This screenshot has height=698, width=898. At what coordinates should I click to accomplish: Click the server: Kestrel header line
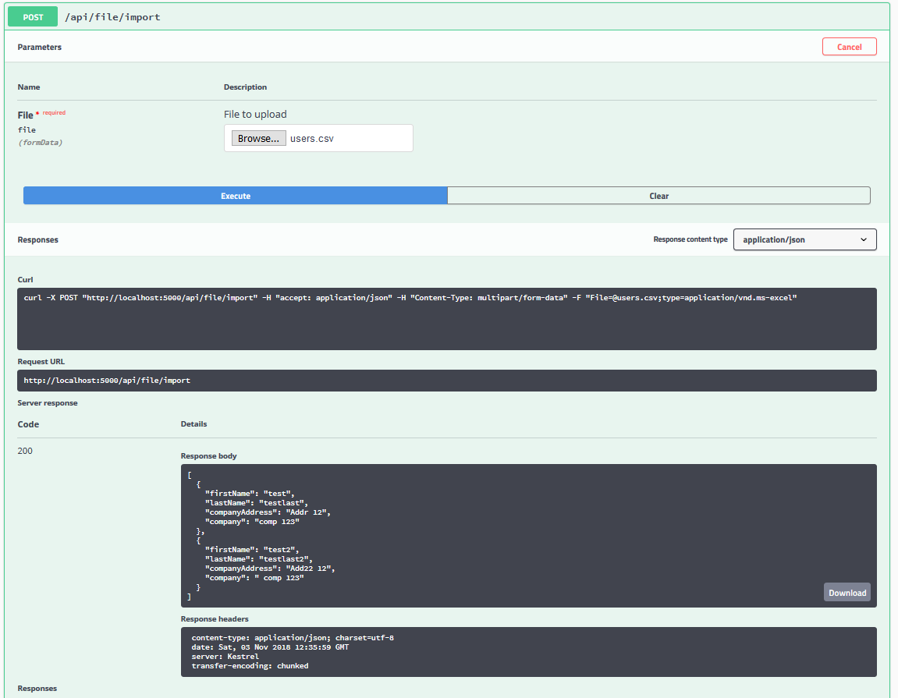(x=225, y=657)
